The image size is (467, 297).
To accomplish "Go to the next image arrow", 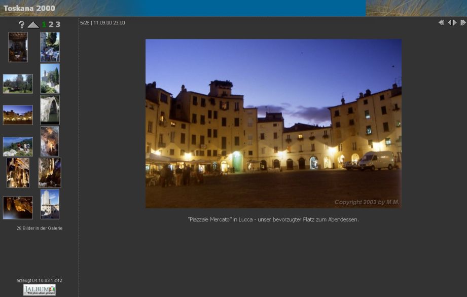I will click(x=455, y=23).
